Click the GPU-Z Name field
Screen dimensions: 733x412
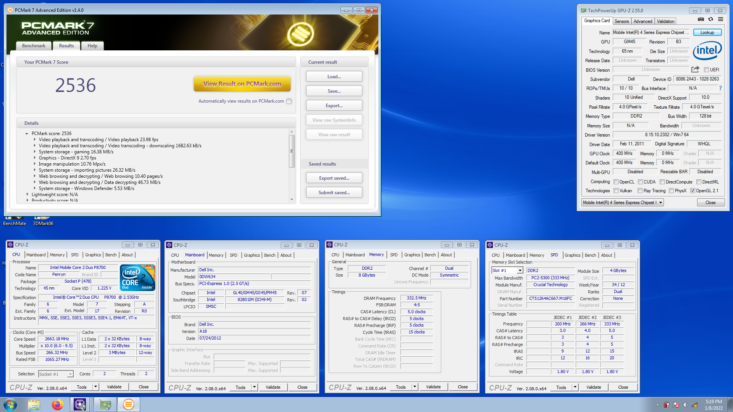(651, 32)
